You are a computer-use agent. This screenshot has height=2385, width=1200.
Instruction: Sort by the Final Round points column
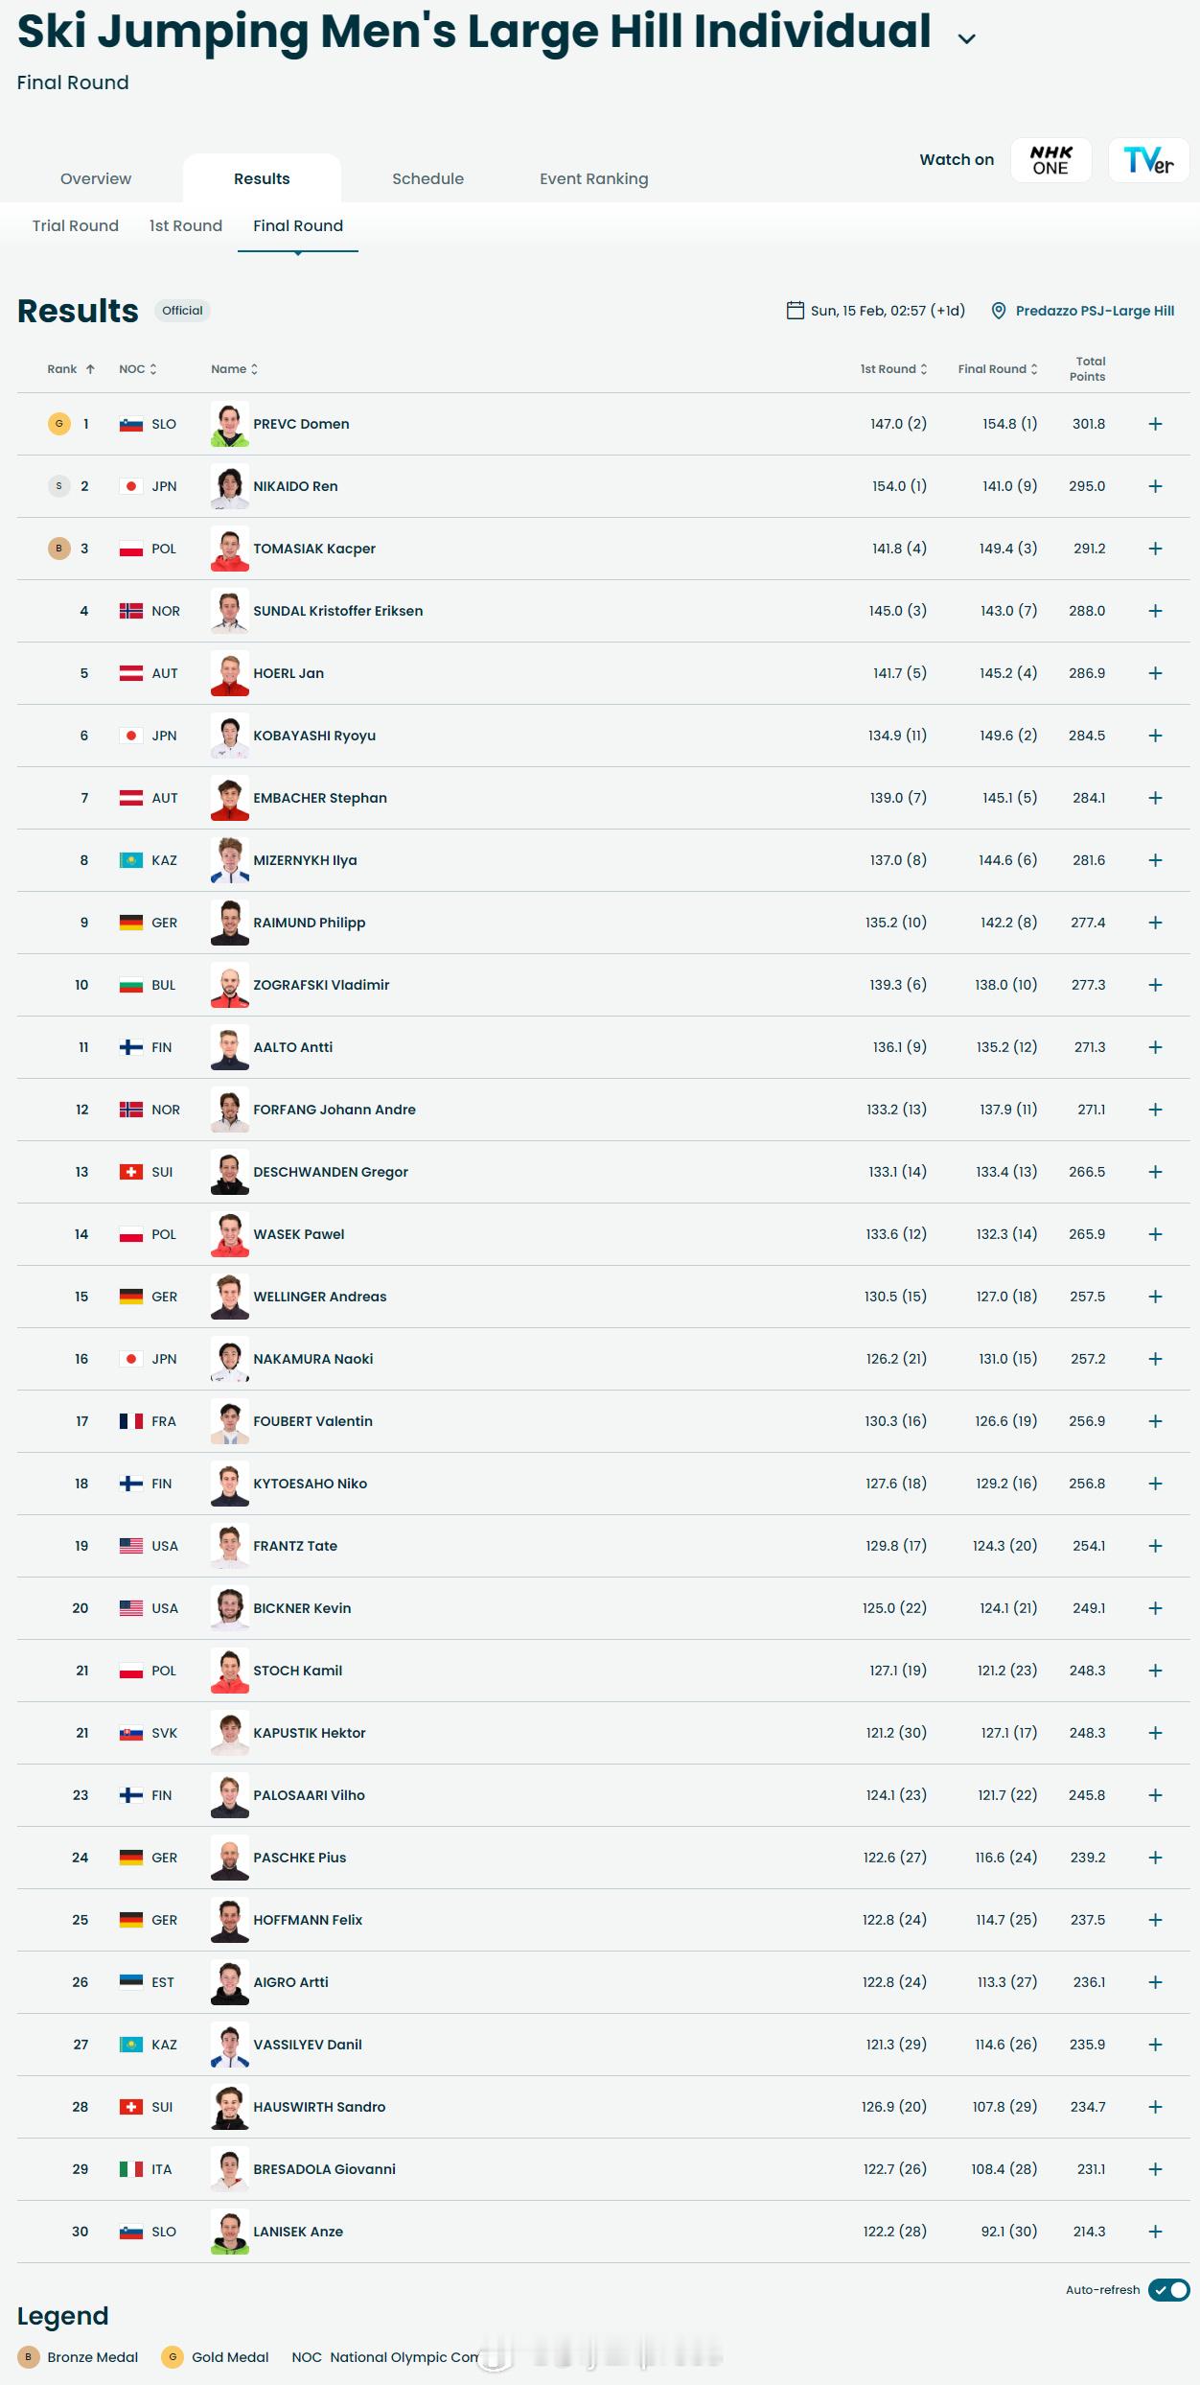pos(998,369)
